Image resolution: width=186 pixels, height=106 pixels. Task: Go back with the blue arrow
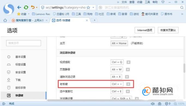[19, 7]
